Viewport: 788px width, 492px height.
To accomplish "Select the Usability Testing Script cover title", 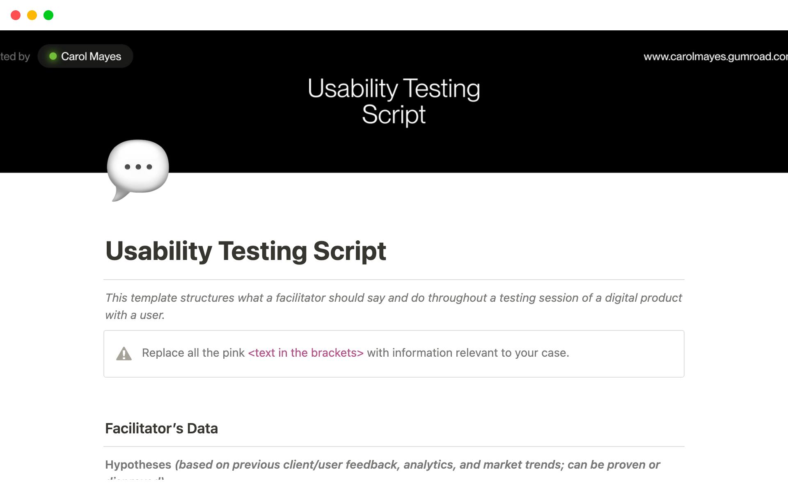I will pos(394,100).
